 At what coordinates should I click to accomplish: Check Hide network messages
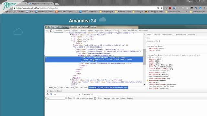point(74,98)
